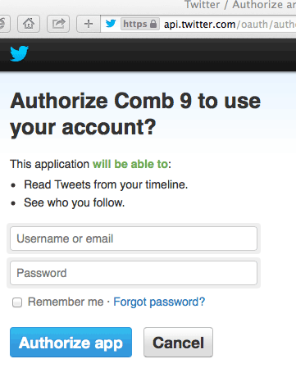The height and width of the screenshot is (368, 296).
Task: Click the padlock security icon
Action: click(x=153, y=24)
